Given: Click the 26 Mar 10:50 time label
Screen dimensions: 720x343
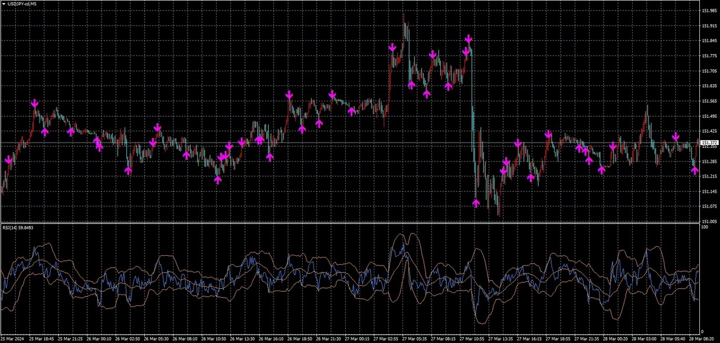Looking at the screenshot, I should pos(212,339).
